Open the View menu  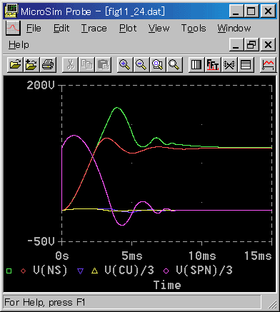(x=159, y=29)
